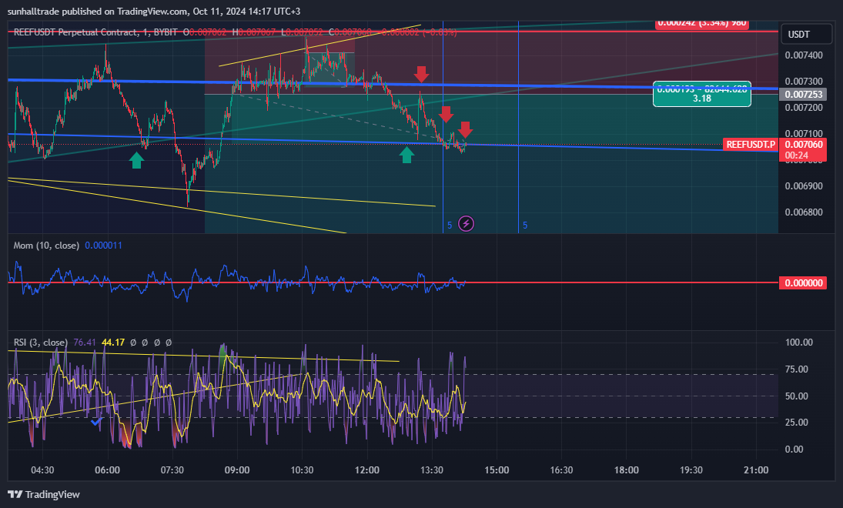Click the purple lightning bolt event icon
Image resolution: width=843 pixels, height=508 pixels.
pyautogui.click(x=466, y=224)
